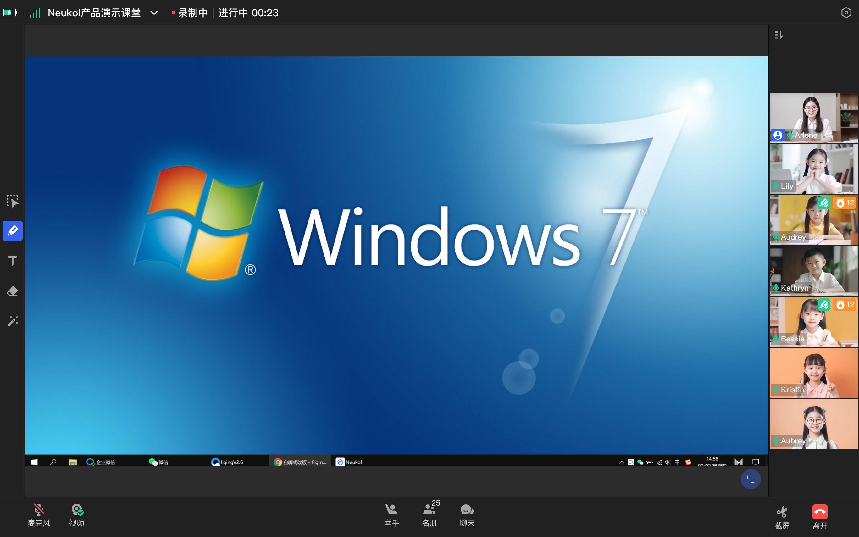Toggle the video camera (视频)
This screenshot has height=537, width=859.
pyautogui.click(x=77, y=515)
